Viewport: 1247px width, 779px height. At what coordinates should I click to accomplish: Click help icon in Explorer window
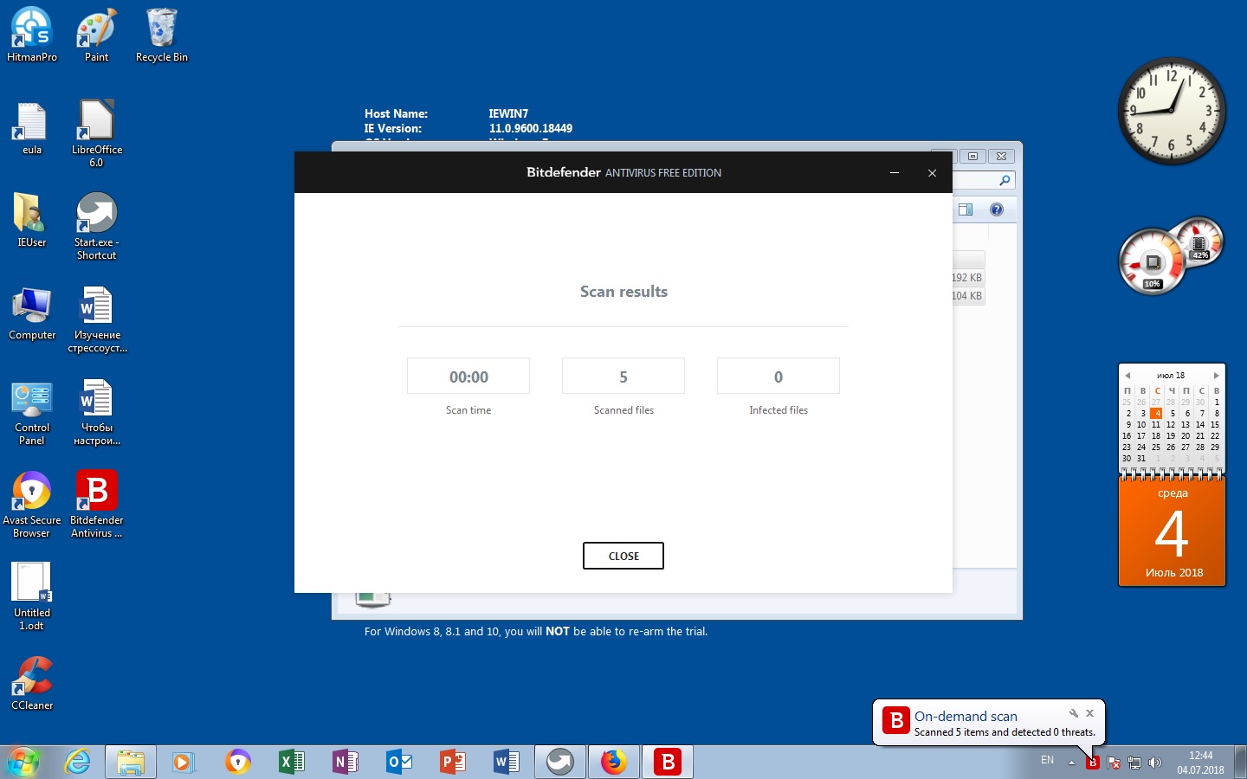[997, 209]
